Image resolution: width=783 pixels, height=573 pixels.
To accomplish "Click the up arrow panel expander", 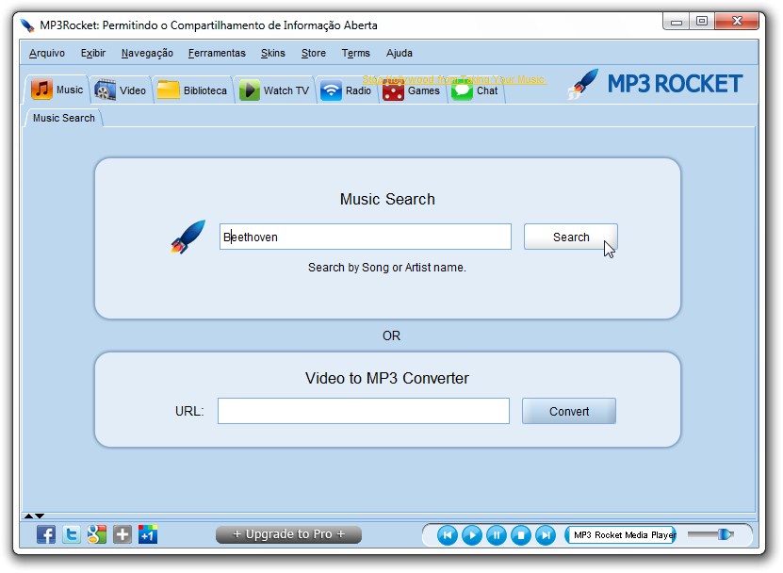I will 28,516.
